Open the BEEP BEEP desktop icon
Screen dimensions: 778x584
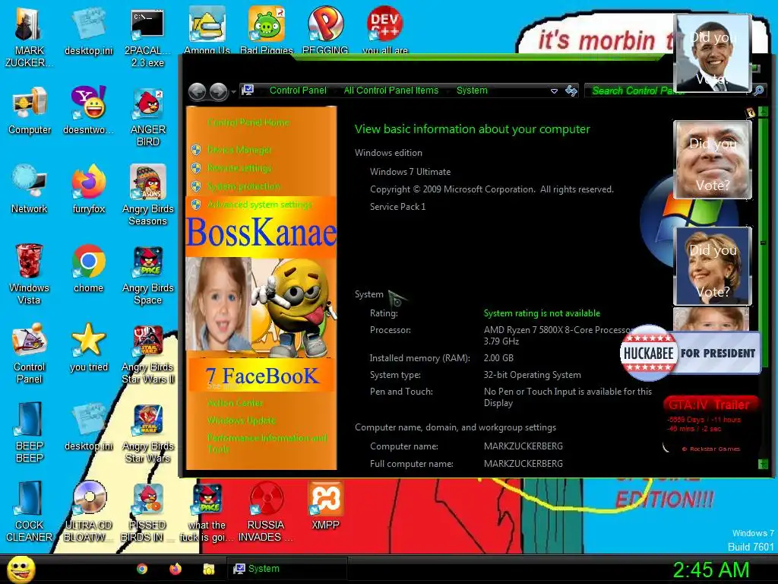(x=30, y=433)
